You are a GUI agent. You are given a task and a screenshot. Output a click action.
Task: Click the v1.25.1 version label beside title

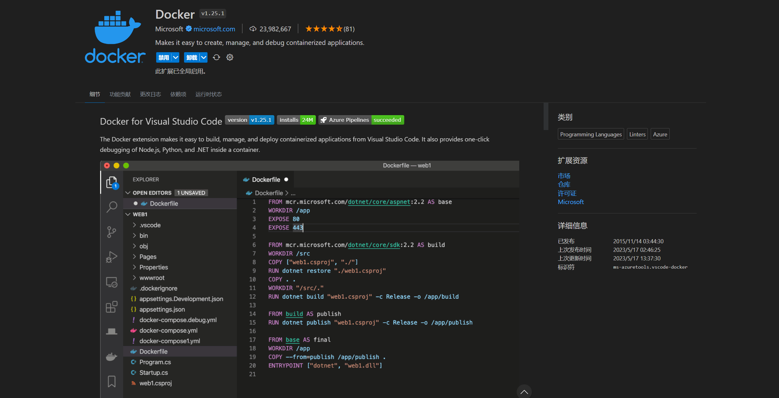click(x=213, y=13)
